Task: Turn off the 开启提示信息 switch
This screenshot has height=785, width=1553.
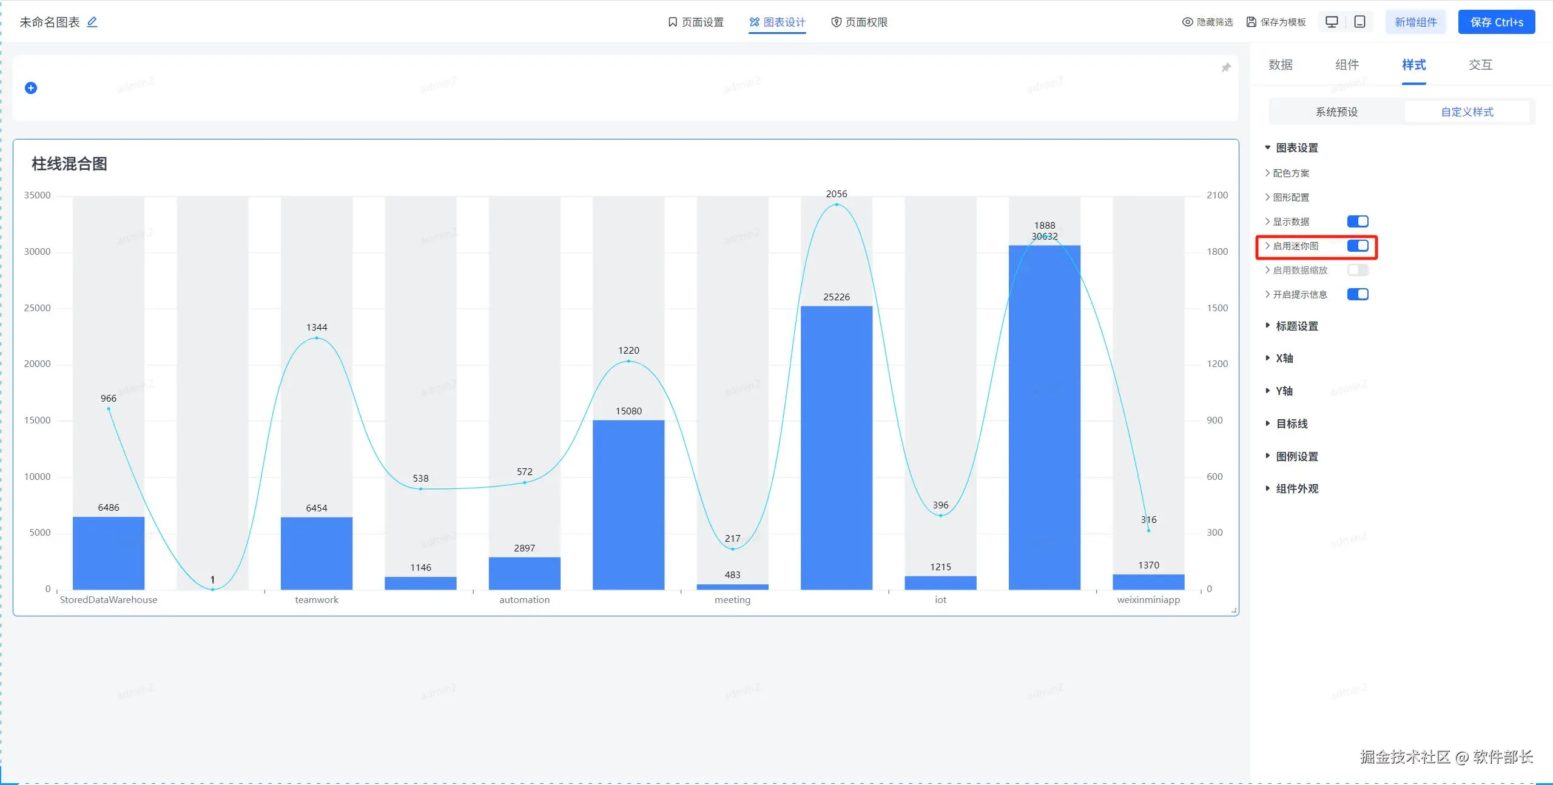Action: 1357,294
